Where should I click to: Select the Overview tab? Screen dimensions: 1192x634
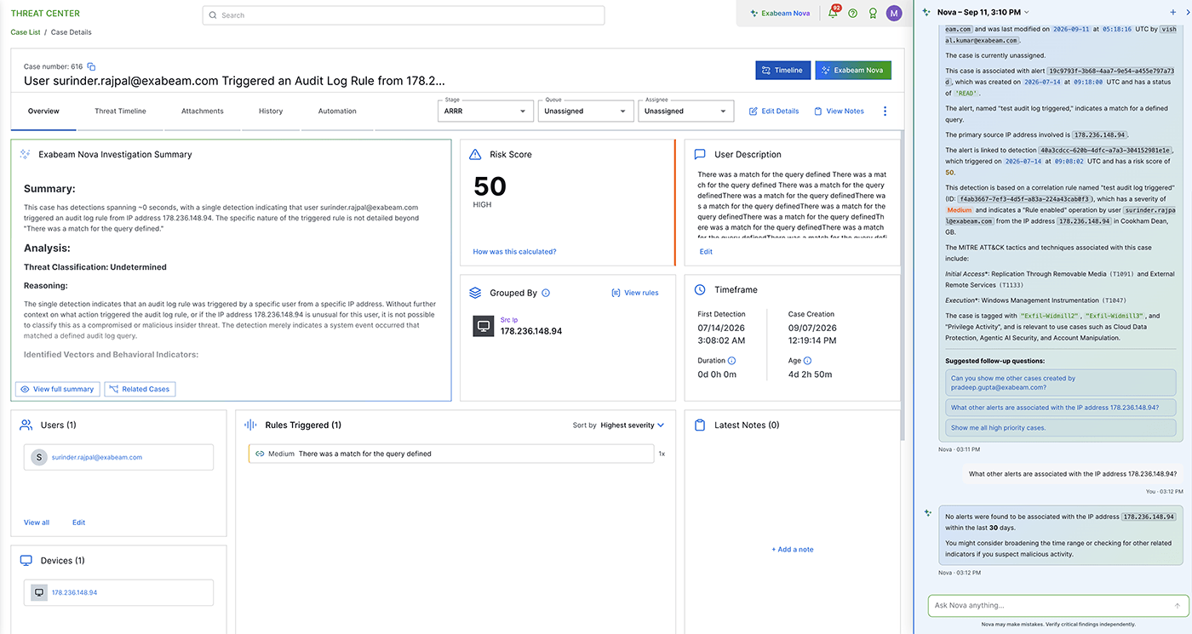[x=43, y=111]
